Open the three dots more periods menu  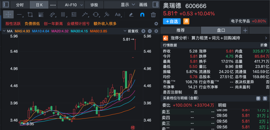click(x=53, y=5)
